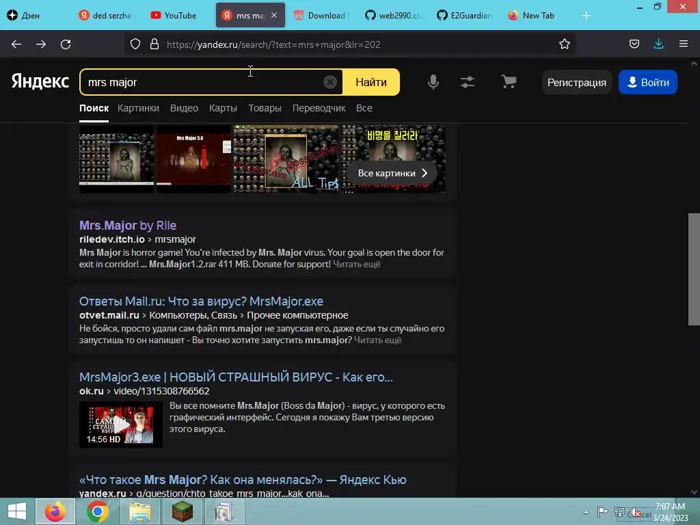The width and height of the screenshot is (700, 525).
Task: Switch to the Дзен tab
Action: point(31,16)
